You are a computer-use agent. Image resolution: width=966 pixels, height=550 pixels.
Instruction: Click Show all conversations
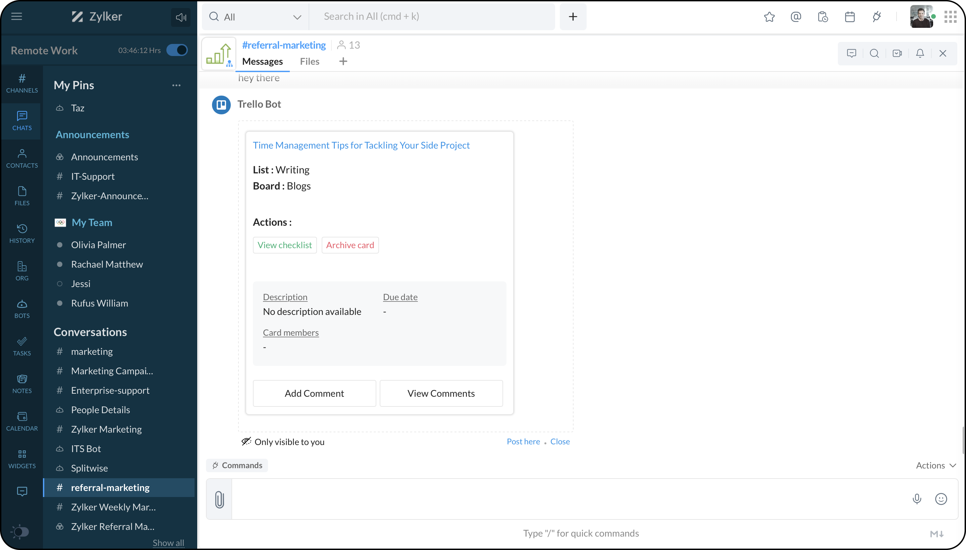click(x=168, y=543)
